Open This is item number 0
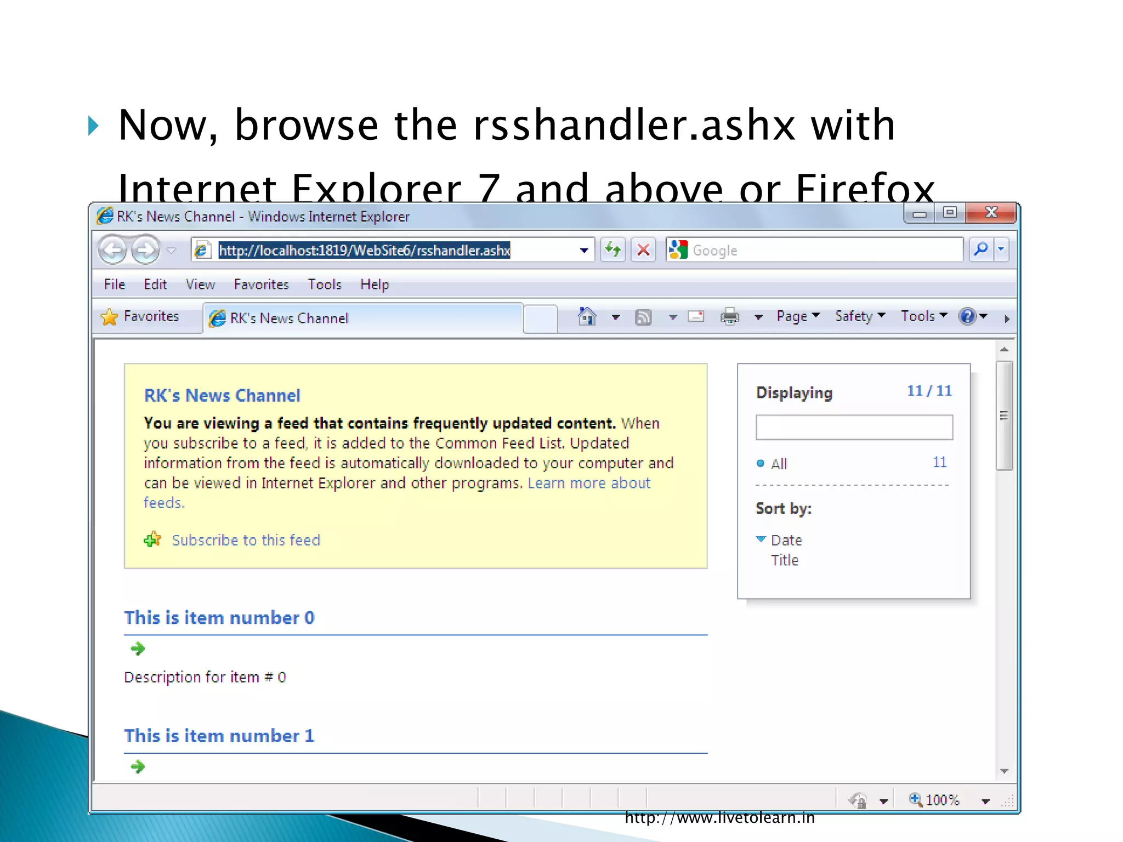1123x842 pixels. click(219, 617)
